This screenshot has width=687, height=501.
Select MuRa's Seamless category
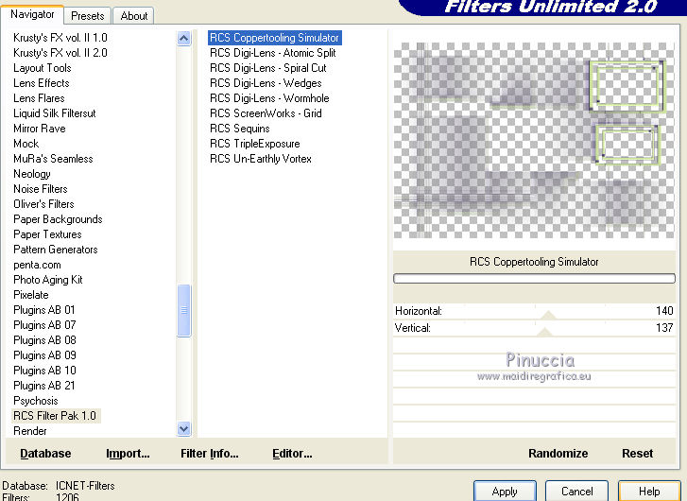[x=53, y=159]
